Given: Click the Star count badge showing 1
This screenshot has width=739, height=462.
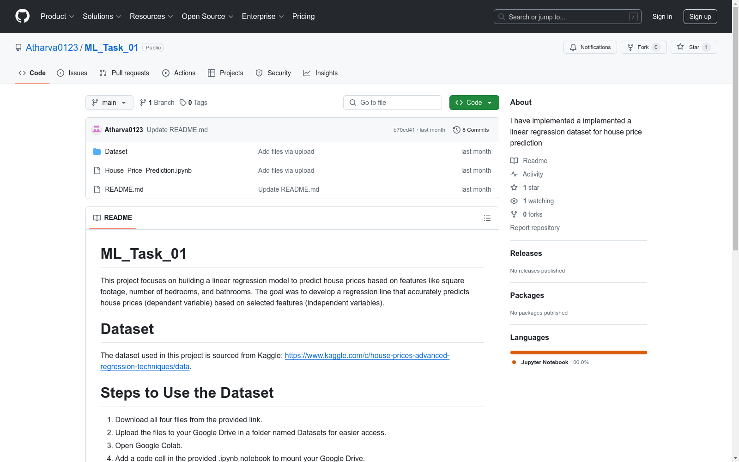Looking at the screenshot, I should coord(706,47).
